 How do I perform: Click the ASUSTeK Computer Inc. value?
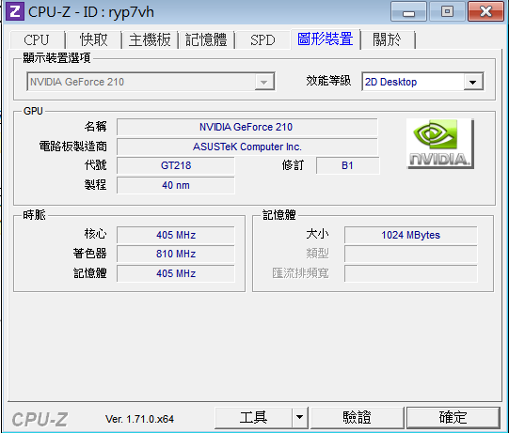247,147
